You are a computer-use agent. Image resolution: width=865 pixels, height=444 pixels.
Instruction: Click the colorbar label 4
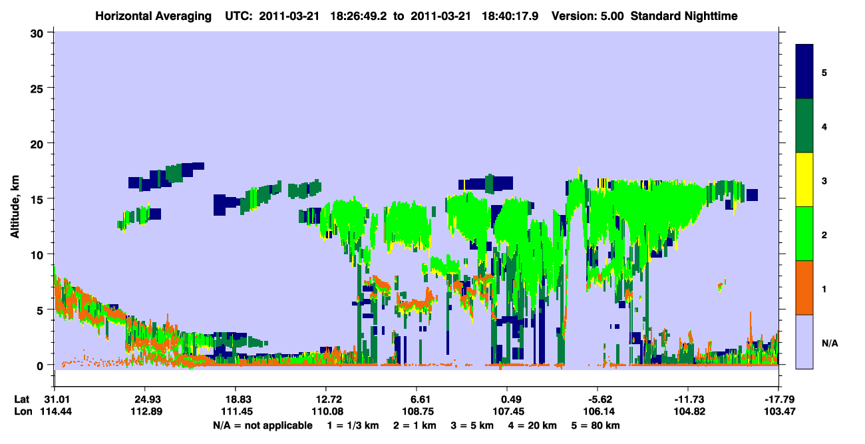[824, 126]
